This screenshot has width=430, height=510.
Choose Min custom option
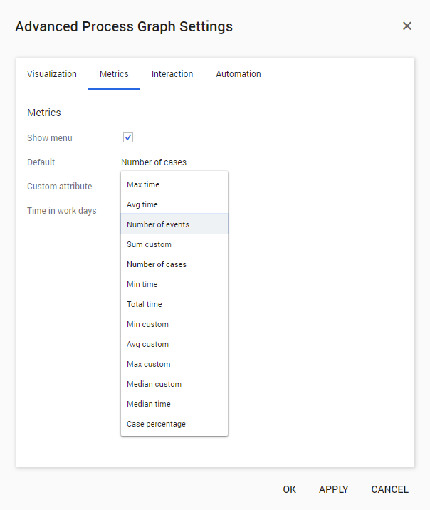click(147, 324)
